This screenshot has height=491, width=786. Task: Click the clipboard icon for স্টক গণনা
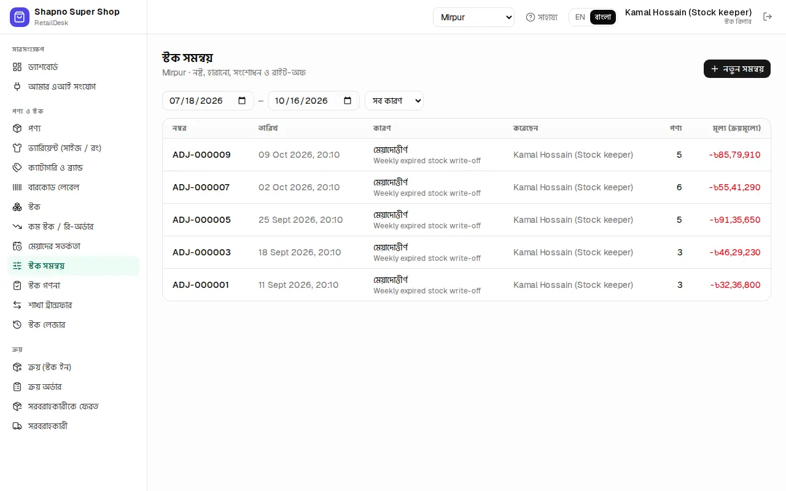coord(17,285)
